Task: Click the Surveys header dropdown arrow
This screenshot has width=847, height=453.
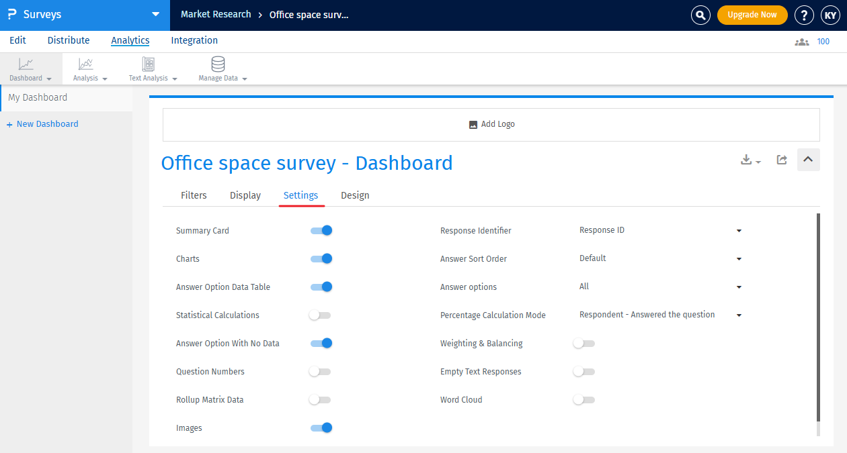Action: (x=155, y=14)
